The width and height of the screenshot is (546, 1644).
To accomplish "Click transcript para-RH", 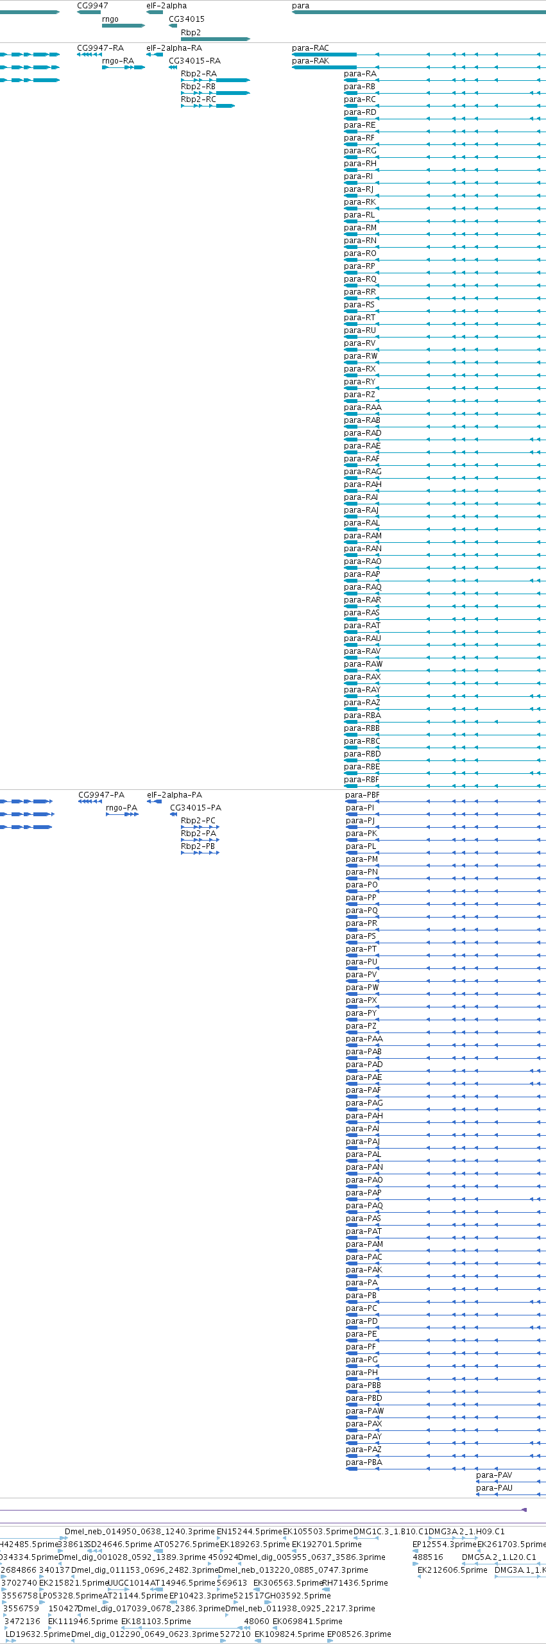I will point(360,164).
